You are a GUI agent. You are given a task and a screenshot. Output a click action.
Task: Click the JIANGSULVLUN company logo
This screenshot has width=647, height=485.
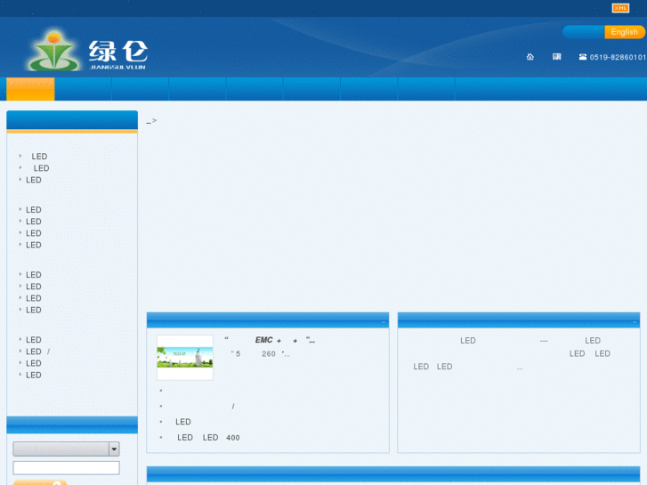[87, 51]
